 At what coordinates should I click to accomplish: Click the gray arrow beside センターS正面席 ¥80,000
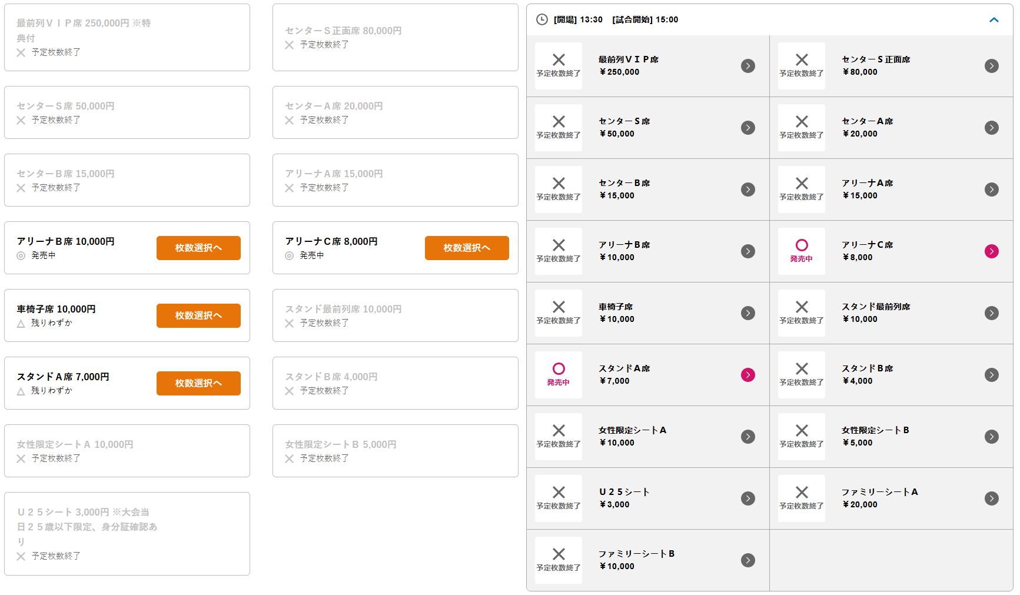991,66
